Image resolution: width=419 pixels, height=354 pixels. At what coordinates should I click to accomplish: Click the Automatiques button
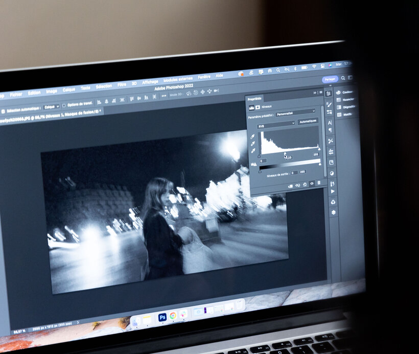[308, 121]
